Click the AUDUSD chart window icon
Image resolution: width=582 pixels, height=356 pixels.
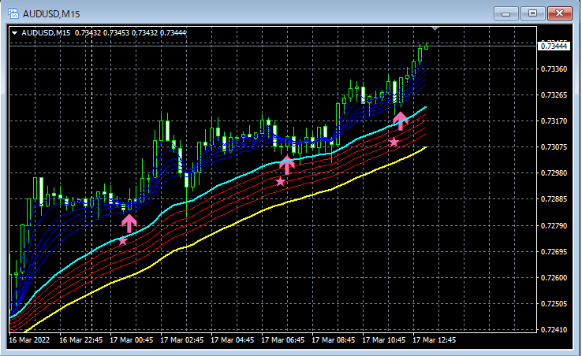click(x=13, y=13)
